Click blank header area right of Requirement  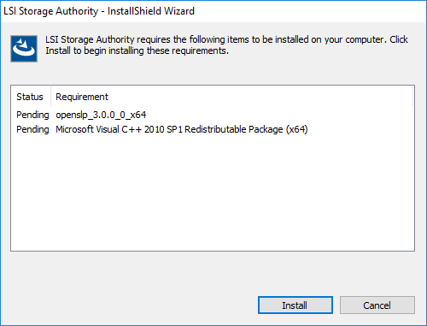[x=260, y=97]
